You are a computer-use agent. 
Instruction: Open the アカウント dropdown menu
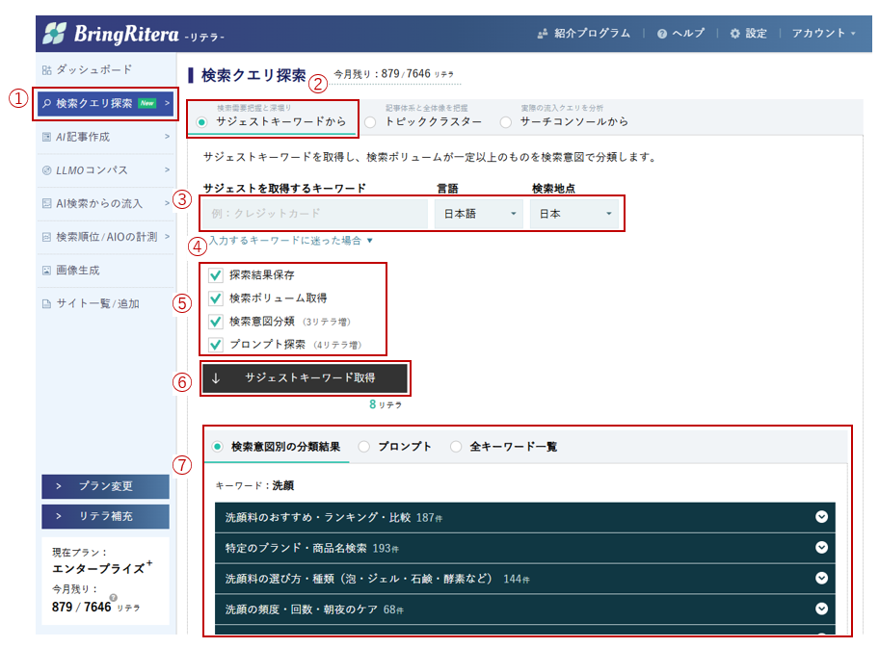coord(823,33)
